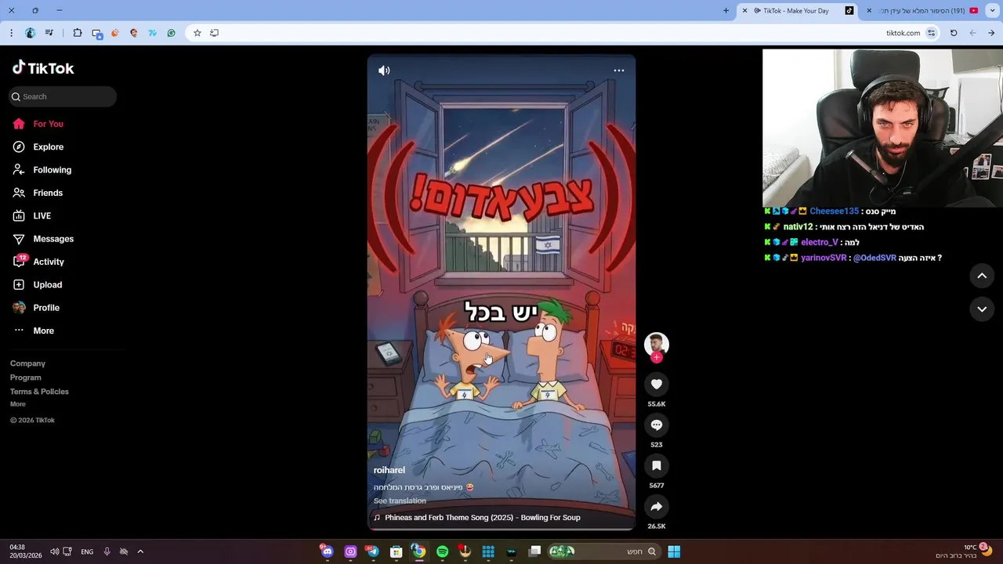Follow creator with red plus button
Screen dimensions: 1003x564
(657, 357)
